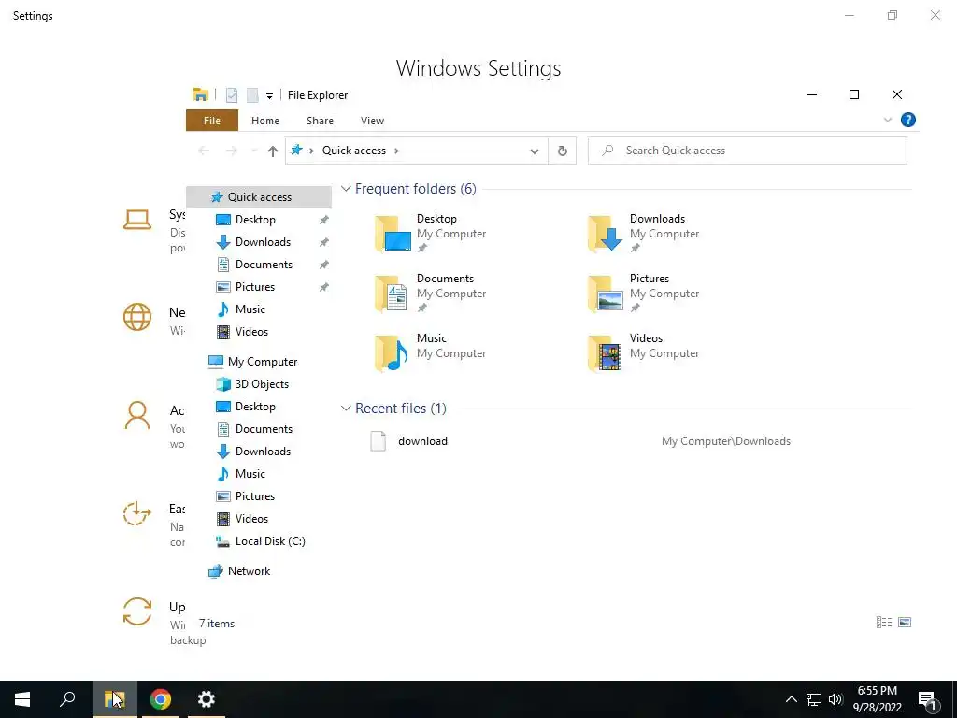The width and height of the screenshot is (957, 718).
Task: Click the Settings gear taskbar icon
Action: point(207,699)
